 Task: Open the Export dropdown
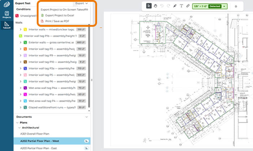click(82, 3)
